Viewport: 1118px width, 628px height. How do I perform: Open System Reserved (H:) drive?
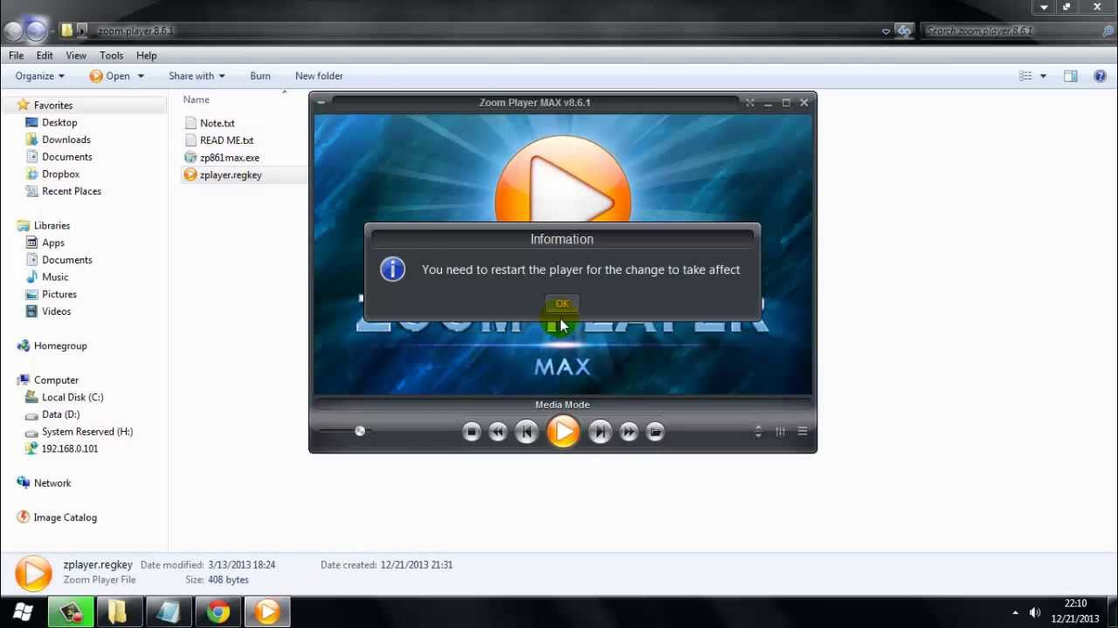87,432
